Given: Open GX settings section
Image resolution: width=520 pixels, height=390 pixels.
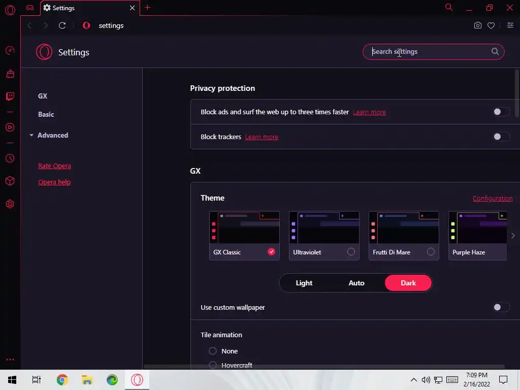Looking at the screenshot, I should [x=43, y=96].
